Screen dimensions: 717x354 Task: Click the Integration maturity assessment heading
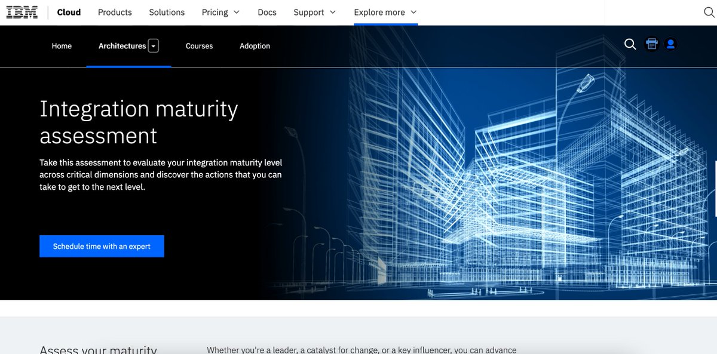pos(139,122)
